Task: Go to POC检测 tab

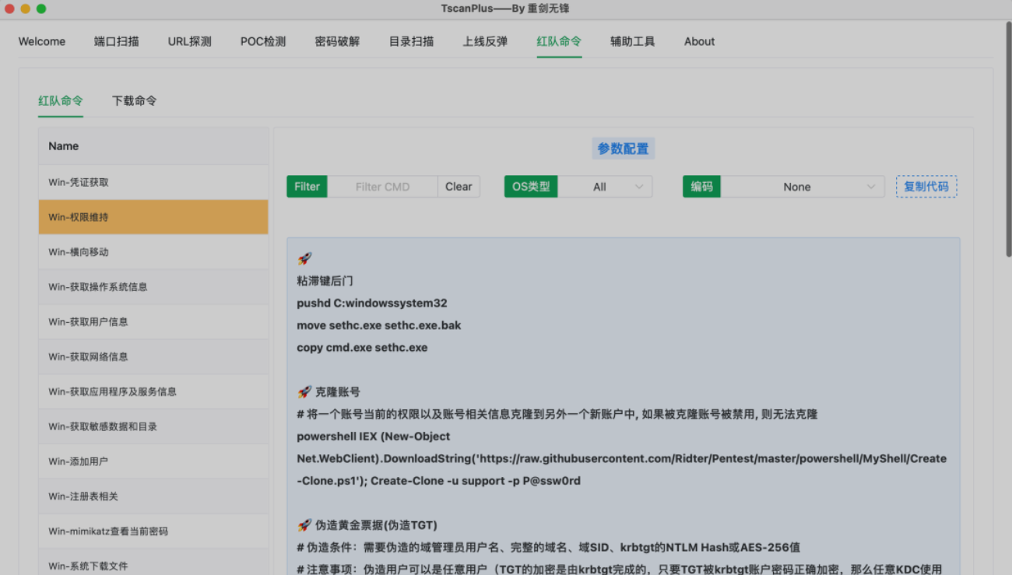Action: point(263,41)
